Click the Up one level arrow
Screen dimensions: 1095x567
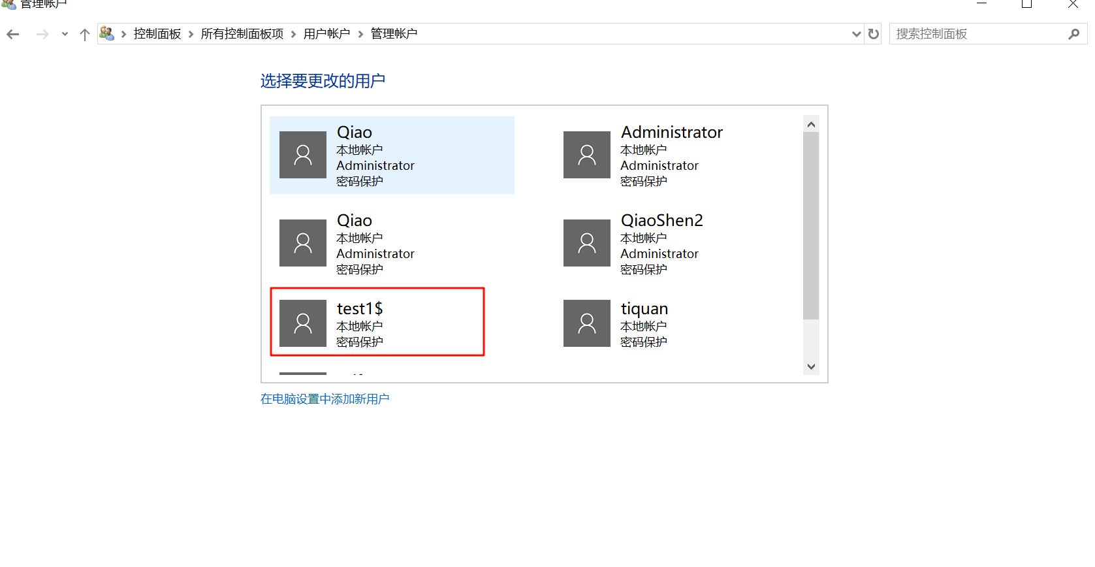tap(84, 34)
